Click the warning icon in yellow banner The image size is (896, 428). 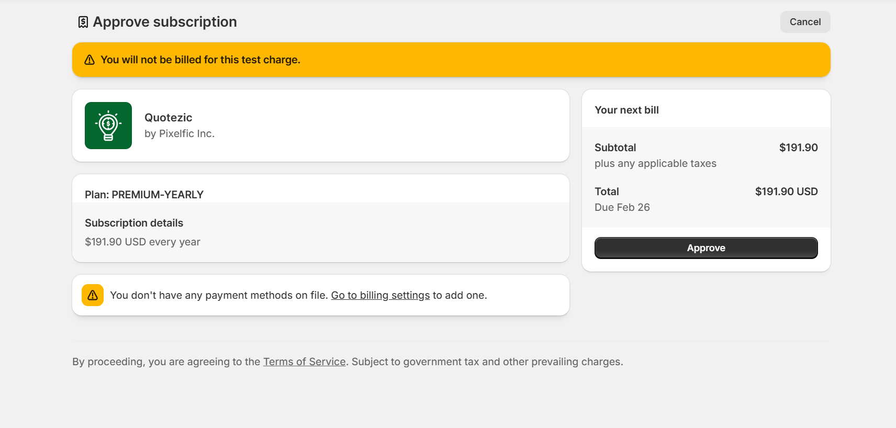tap(89, 60)
